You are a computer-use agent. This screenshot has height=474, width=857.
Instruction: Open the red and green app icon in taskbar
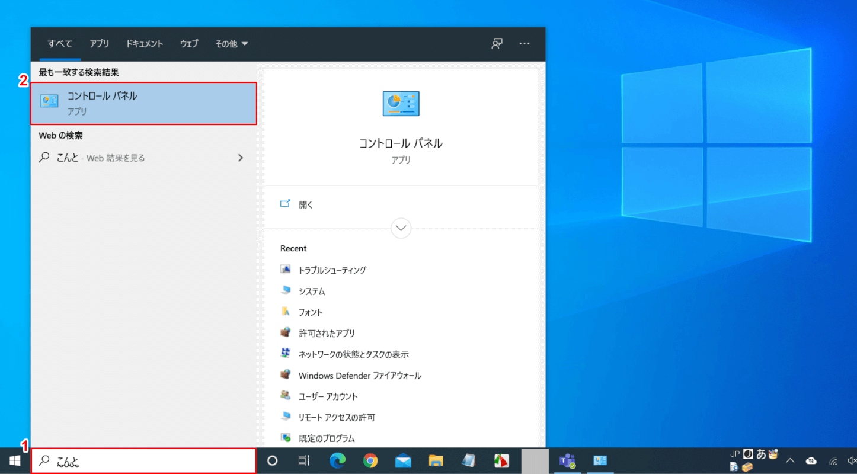pos(501,460)
